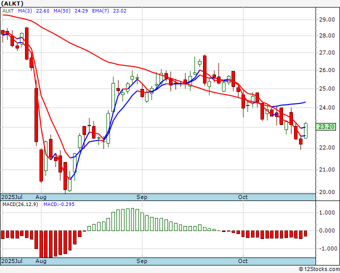The image size is (340, 273).
Task: Click Aug on the price chart axis
Action: click(41, 197)
